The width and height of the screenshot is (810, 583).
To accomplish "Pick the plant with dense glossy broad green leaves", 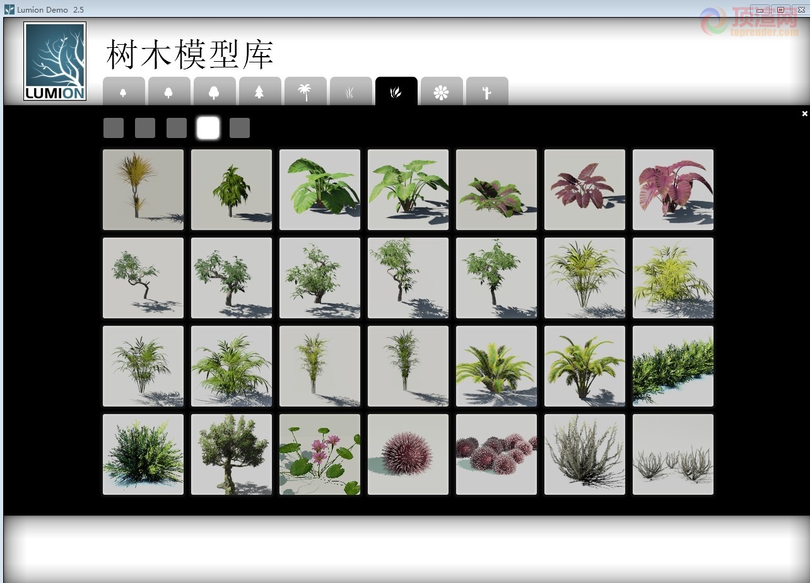I will [320, 190].
